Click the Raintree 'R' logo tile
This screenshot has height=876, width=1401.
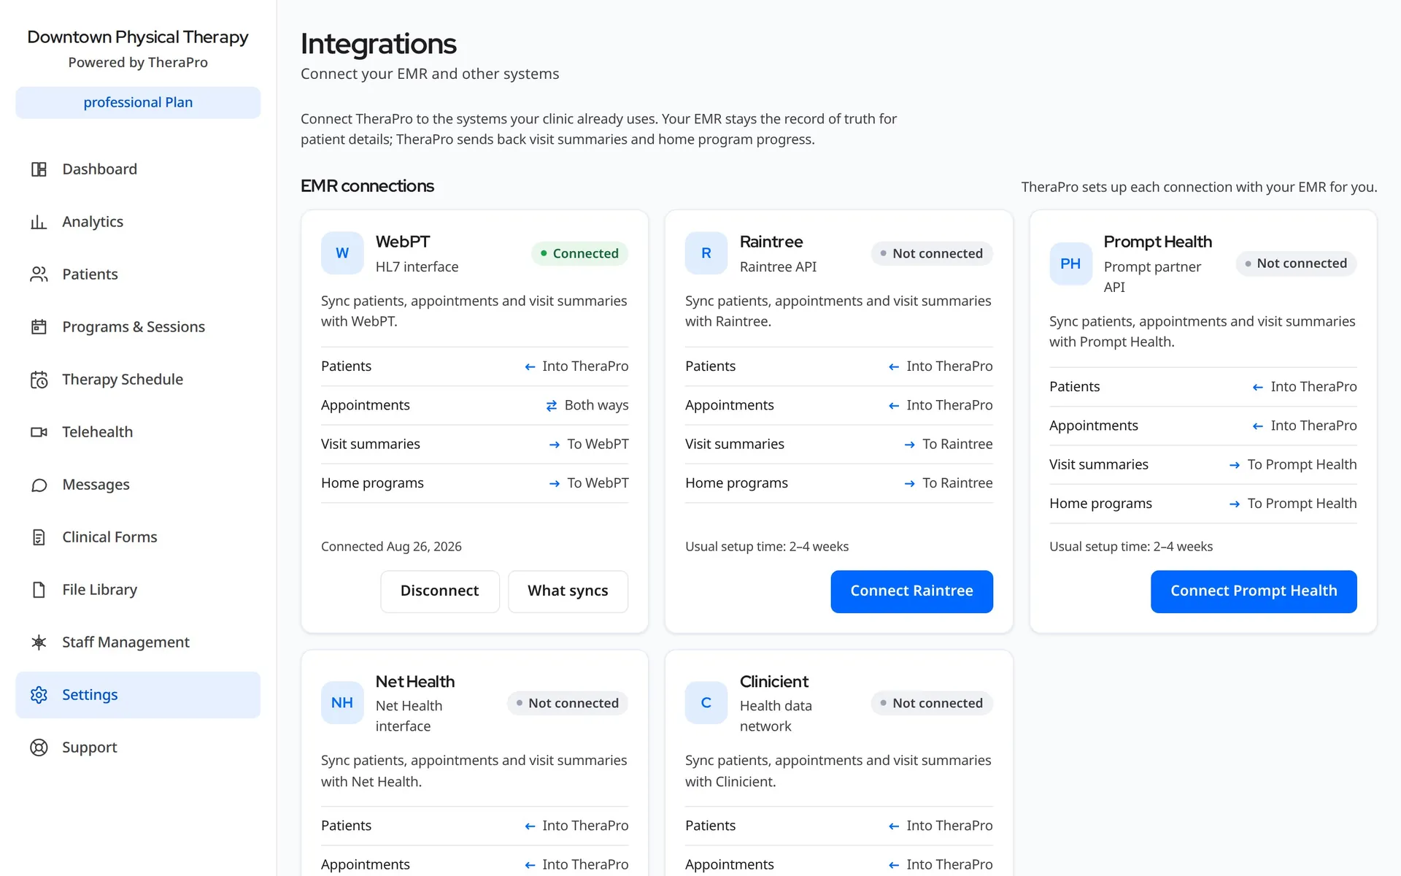pos(706,253)
